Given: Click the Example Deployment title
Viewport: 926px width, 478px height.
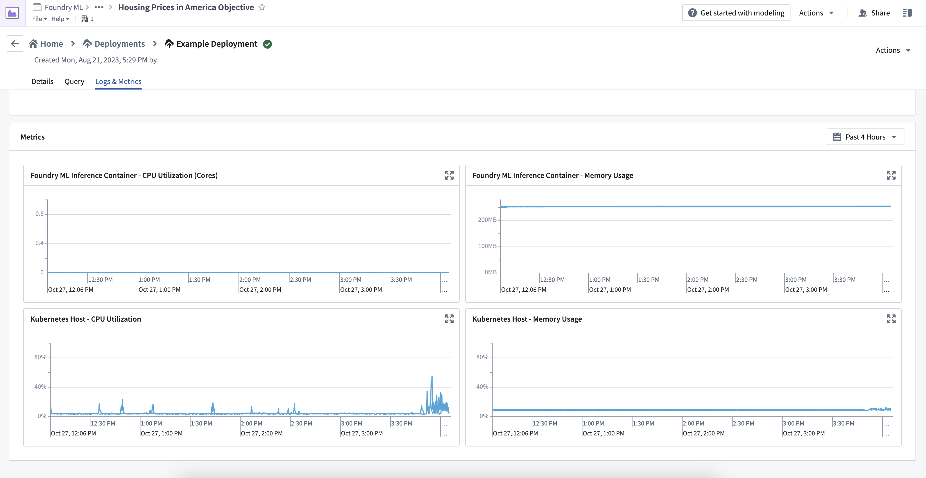Looking at the screenshot, I should (x=217, y=44).
